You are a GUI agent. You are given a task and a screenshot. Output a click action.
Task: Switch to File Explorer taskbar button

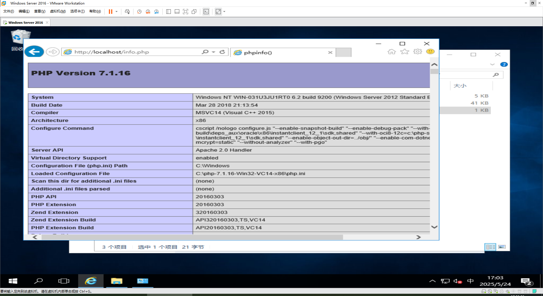(117, 281)
